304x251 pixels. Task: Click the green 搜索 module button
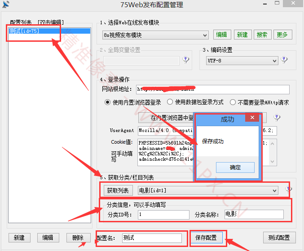pyautogui.click(x=262, y=35)
